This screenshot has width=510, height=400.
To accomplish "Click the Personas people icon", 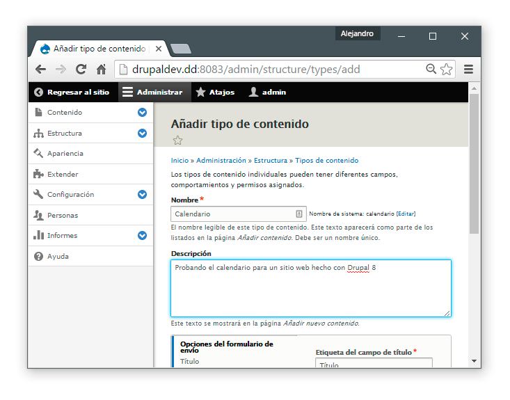I will click(38, 215).
